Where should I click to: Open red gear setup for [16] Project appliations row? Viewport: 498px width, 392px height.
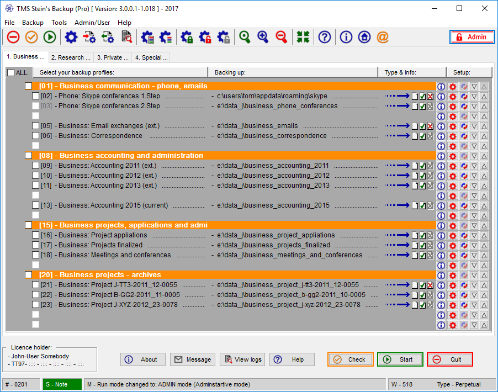(x=453, y=236)
